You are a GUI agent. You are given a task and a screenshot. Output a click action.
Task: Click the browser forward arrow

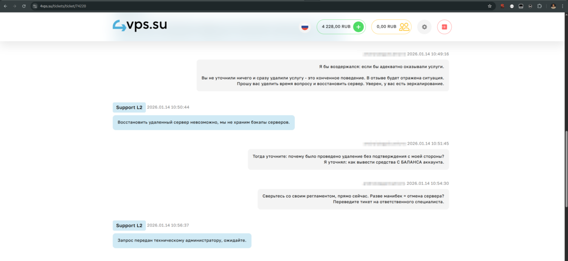pos(14,6)
